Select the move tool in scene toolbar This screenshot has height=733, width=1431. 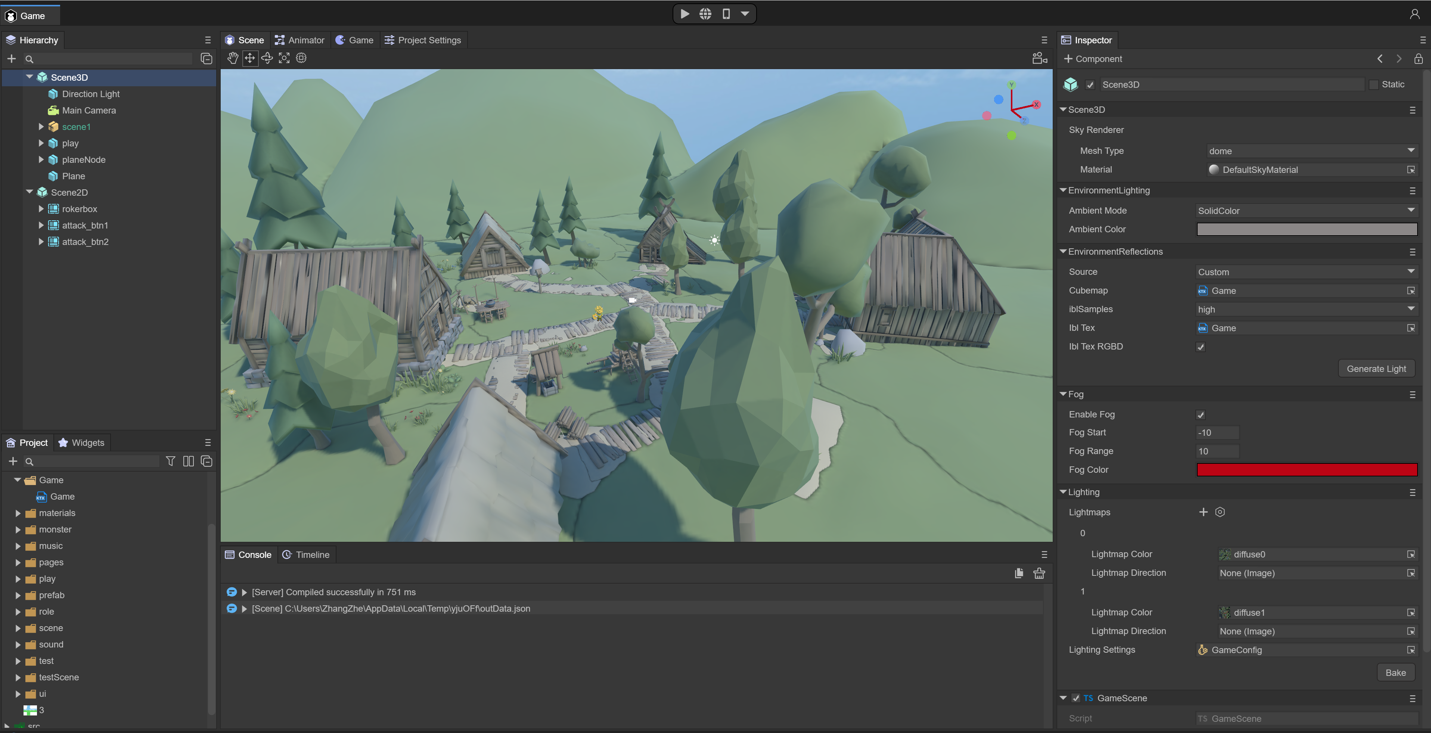coord(250,58)
